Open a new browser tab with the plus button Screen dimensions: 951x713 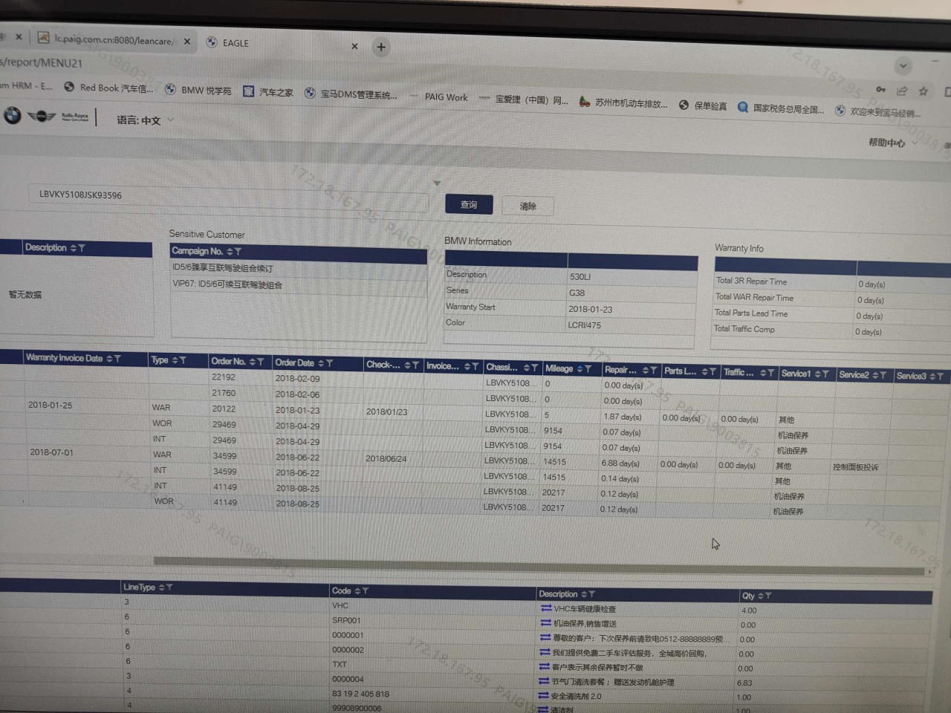pos(381,47)
